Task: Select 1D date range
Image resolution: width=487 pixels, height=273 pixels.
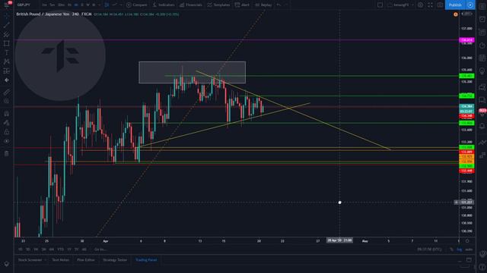Action: (x=21, y=249)
